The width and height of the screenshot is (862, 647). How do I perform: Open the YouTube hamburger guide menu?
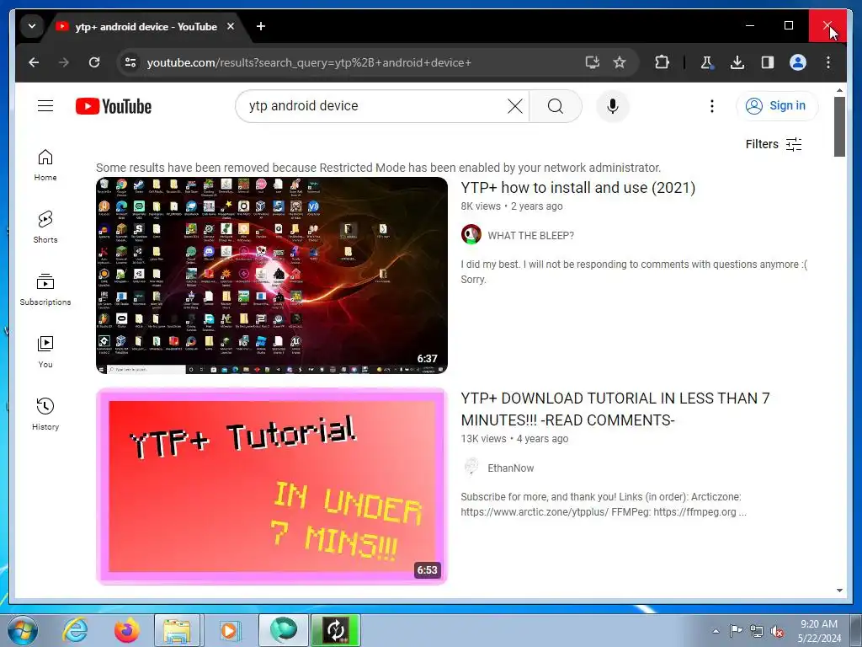(x=45, y=105)
